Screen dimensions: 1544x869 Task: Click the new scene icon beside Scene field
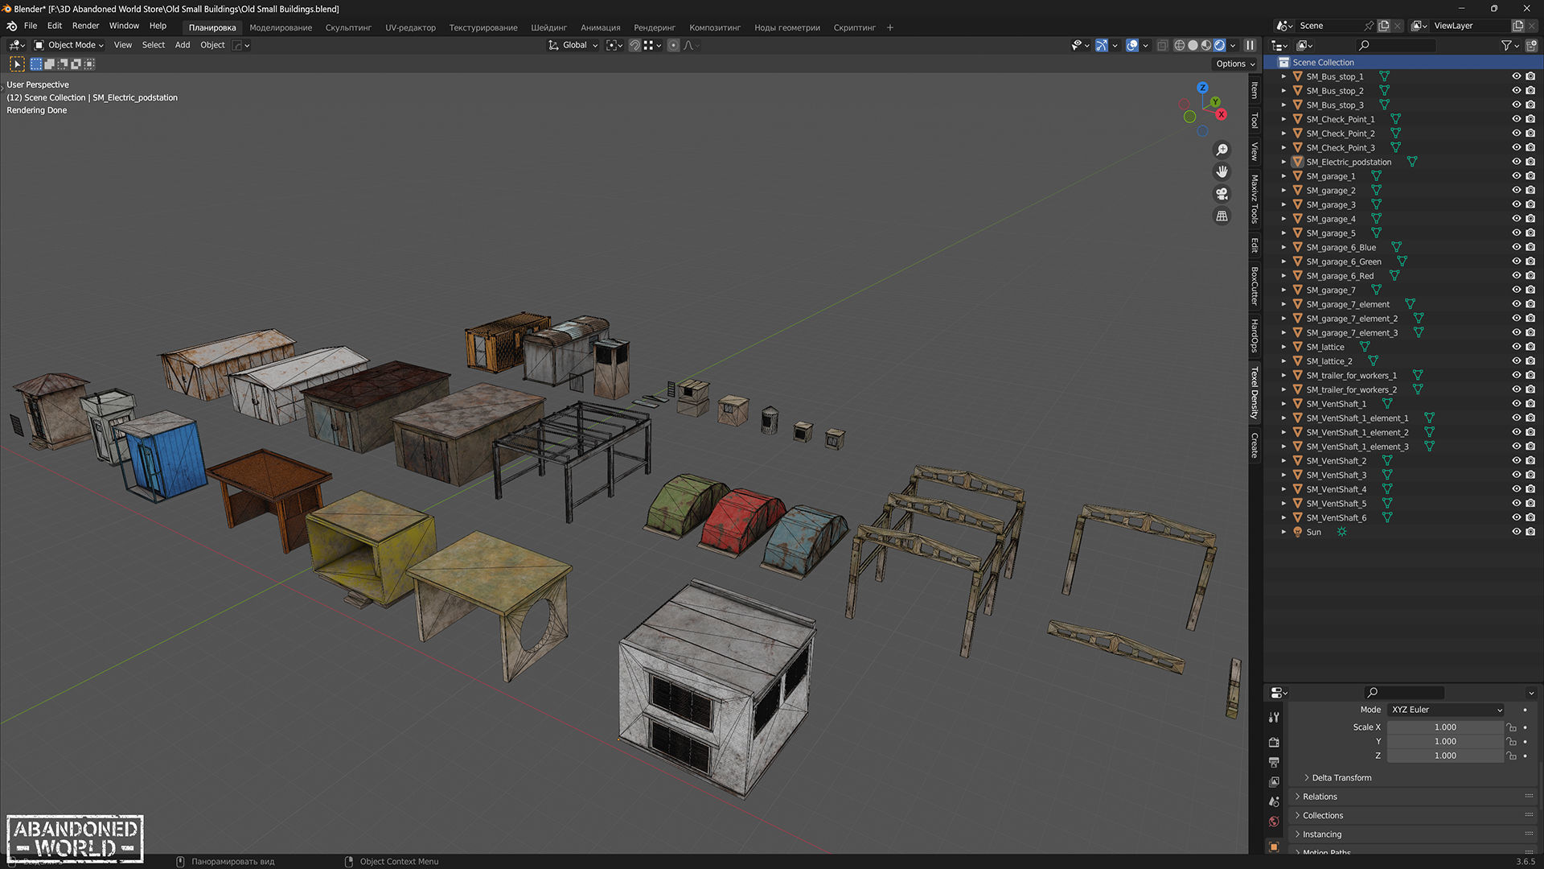pyautogui.click(x=1384, y=26)
